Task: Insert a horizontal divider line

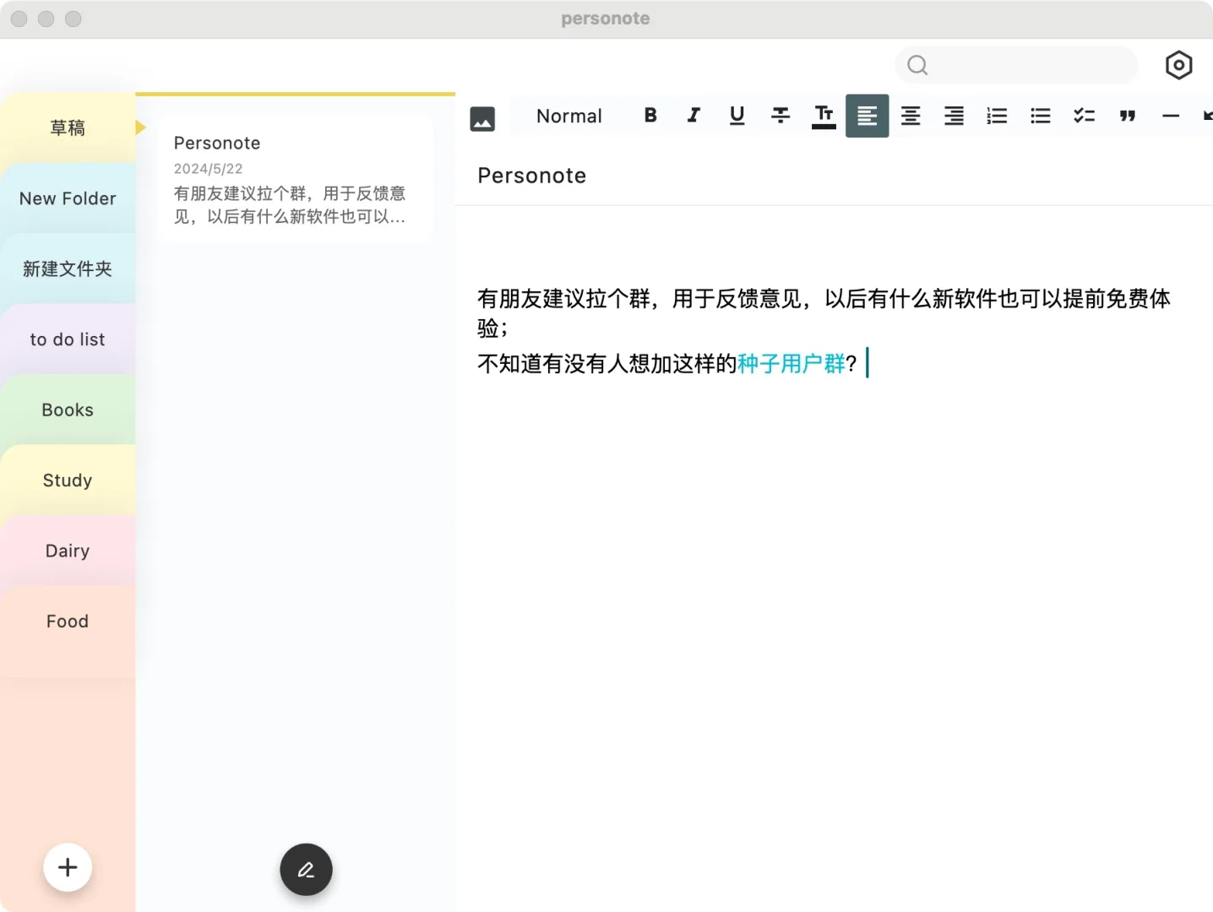Action: click(1170, 116)
